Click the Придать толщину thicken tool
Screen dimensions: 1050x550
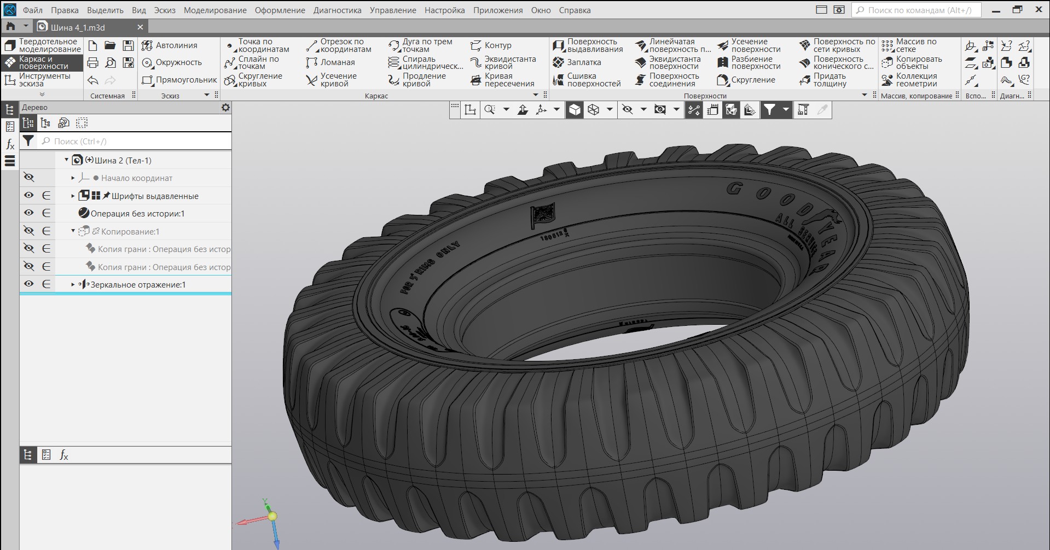click(823, 80)
